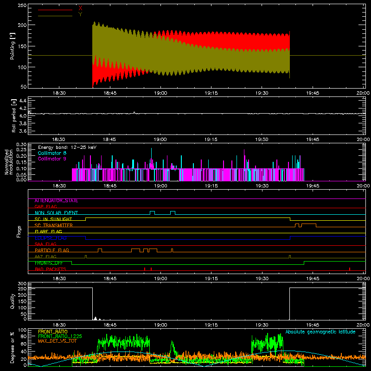The width and height of the screenshot is (371, 371).
Task: Click the red X legend line sample
Action: [55, 10]
